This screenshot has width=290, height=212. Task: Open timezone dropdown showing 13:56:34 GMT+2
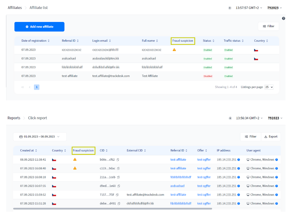point(249,118)
